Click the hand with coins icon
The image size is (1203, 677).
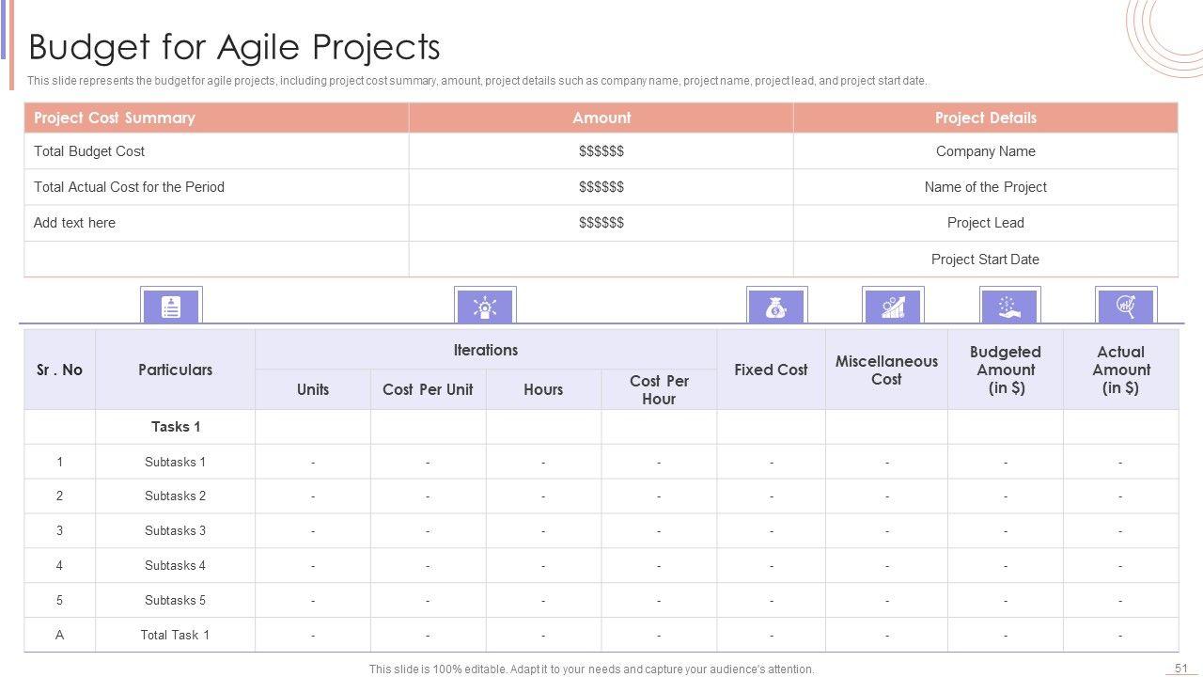click(x=1009, y=307)
